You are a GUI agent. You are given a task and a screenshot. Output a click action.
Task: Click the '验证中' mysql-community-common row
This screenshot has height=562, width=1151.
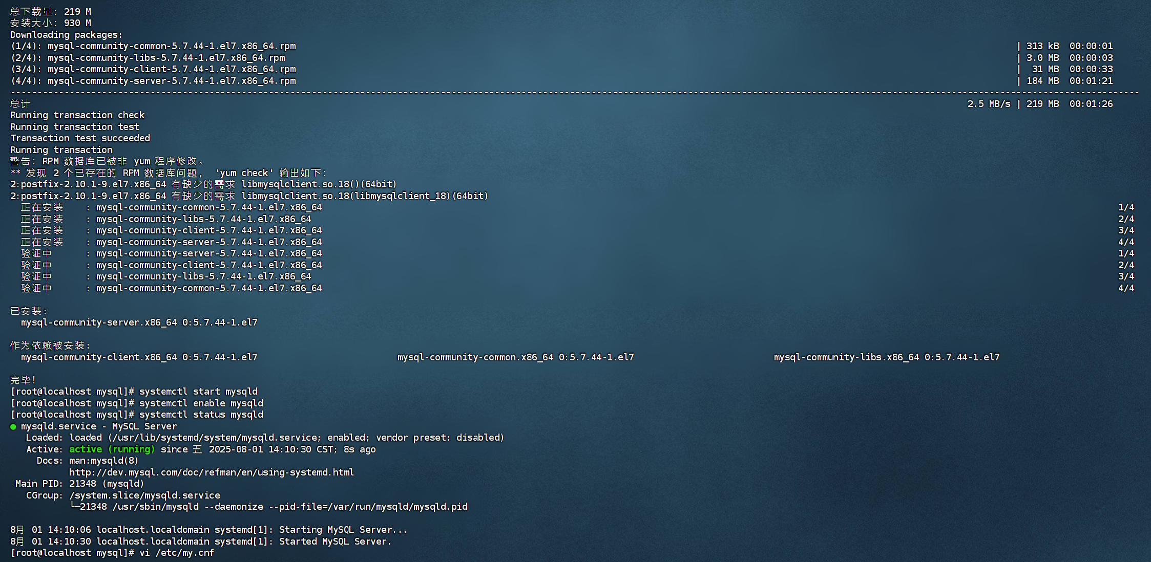[172, 288]
